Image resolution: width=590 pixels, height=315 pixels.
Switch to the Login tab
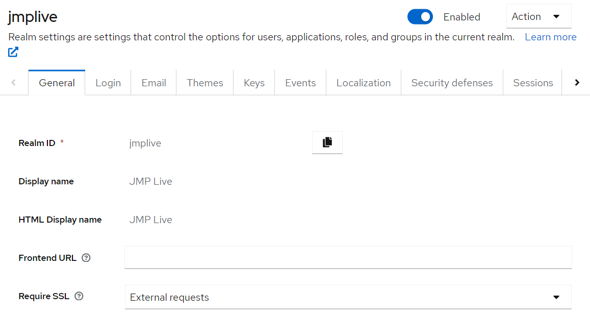click(108, 82)
